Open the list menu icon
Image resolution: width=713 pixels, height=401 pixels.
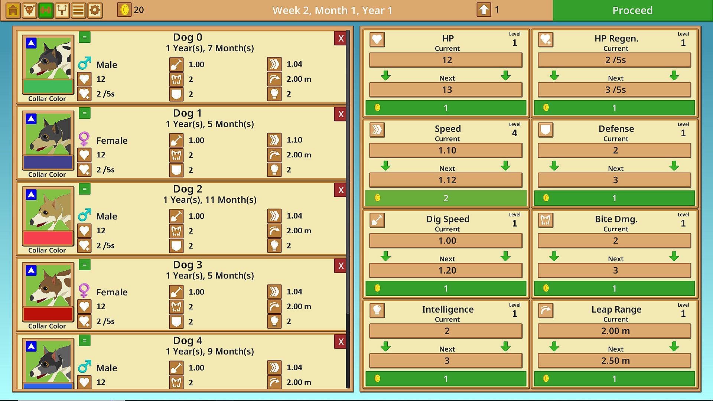coord(78,10)
